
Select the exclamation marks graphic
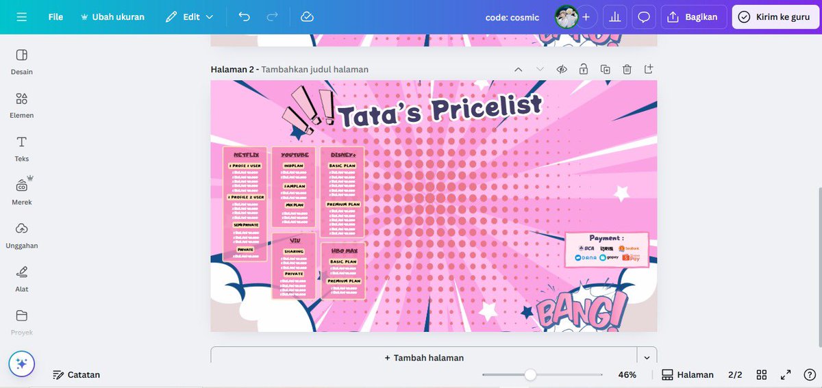308,109
